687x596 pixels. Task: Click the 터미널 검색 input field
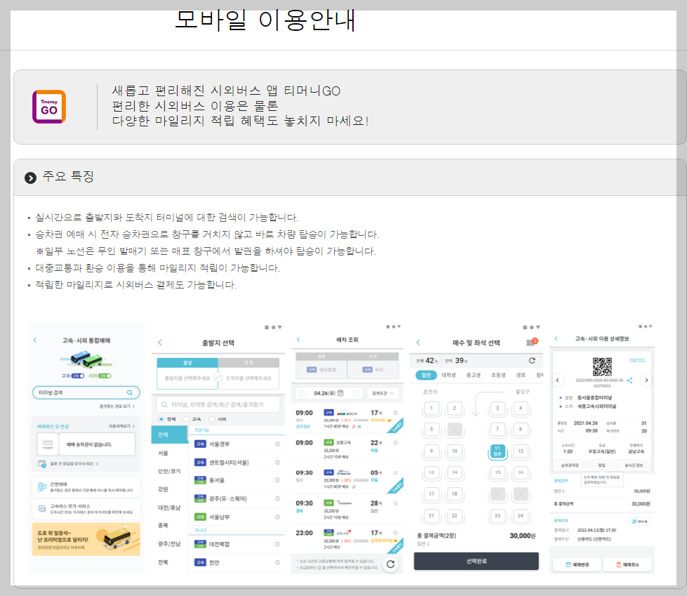coord(86,392)
